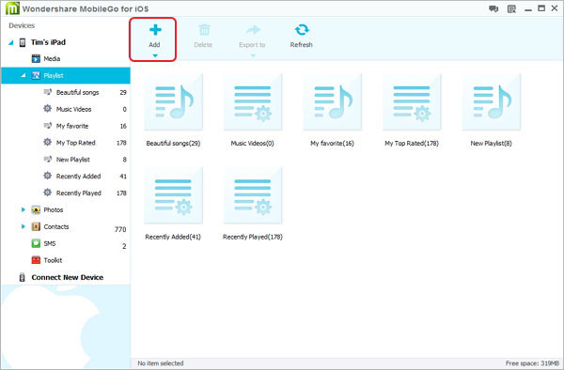Select New Playlist(8) thumbnail
The image size is (564, 370).
pyautogui.click(x=492, y=102)
